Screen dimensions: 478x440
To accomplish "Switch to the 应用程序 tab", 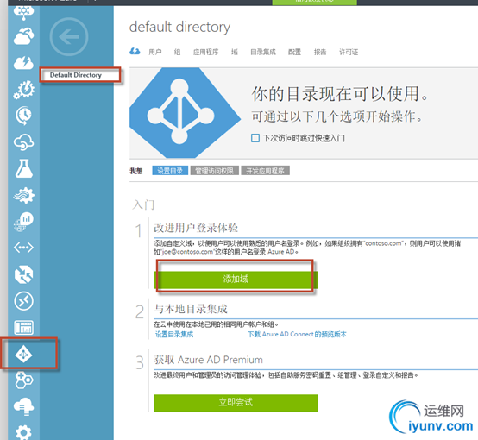I will tap(205, 52).
